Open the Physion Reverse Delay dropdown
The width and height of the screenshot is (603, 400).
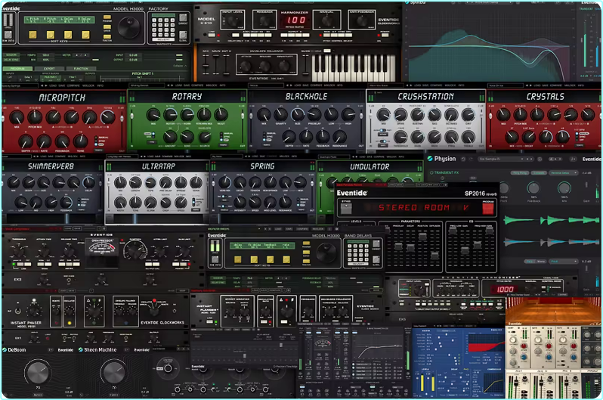564,173
